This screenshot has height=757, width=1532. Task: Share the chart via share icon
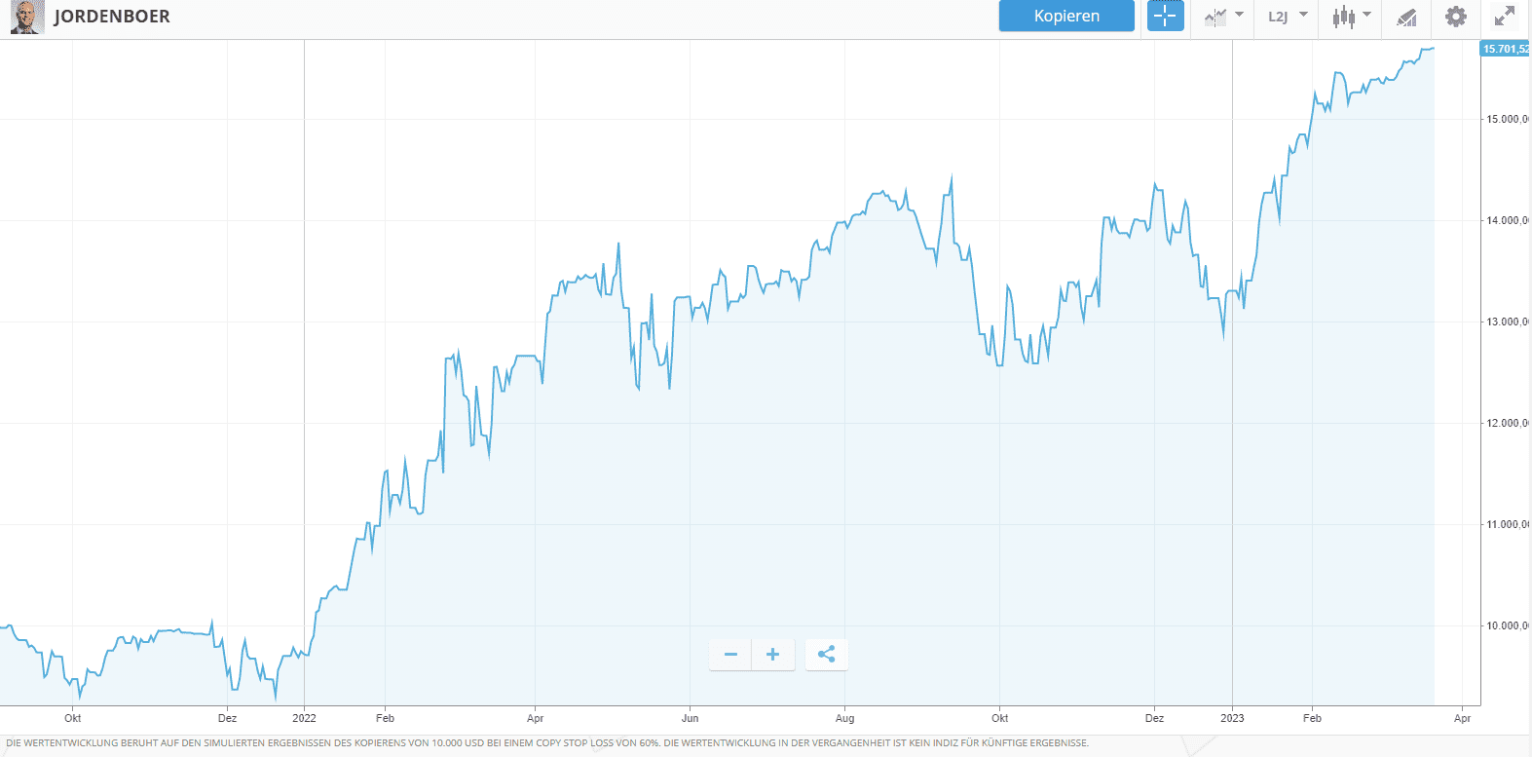[827, 655]
